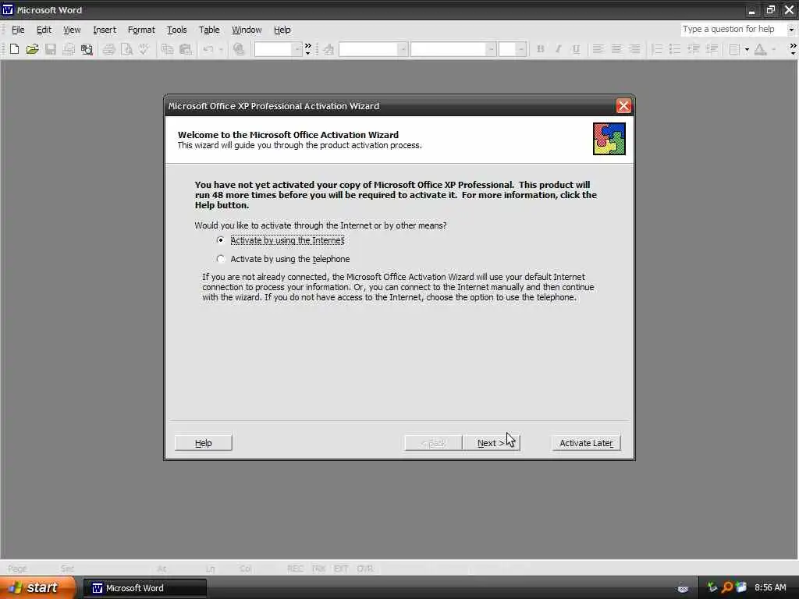Expand Standard toolbar options chevron

coord(307,49)
